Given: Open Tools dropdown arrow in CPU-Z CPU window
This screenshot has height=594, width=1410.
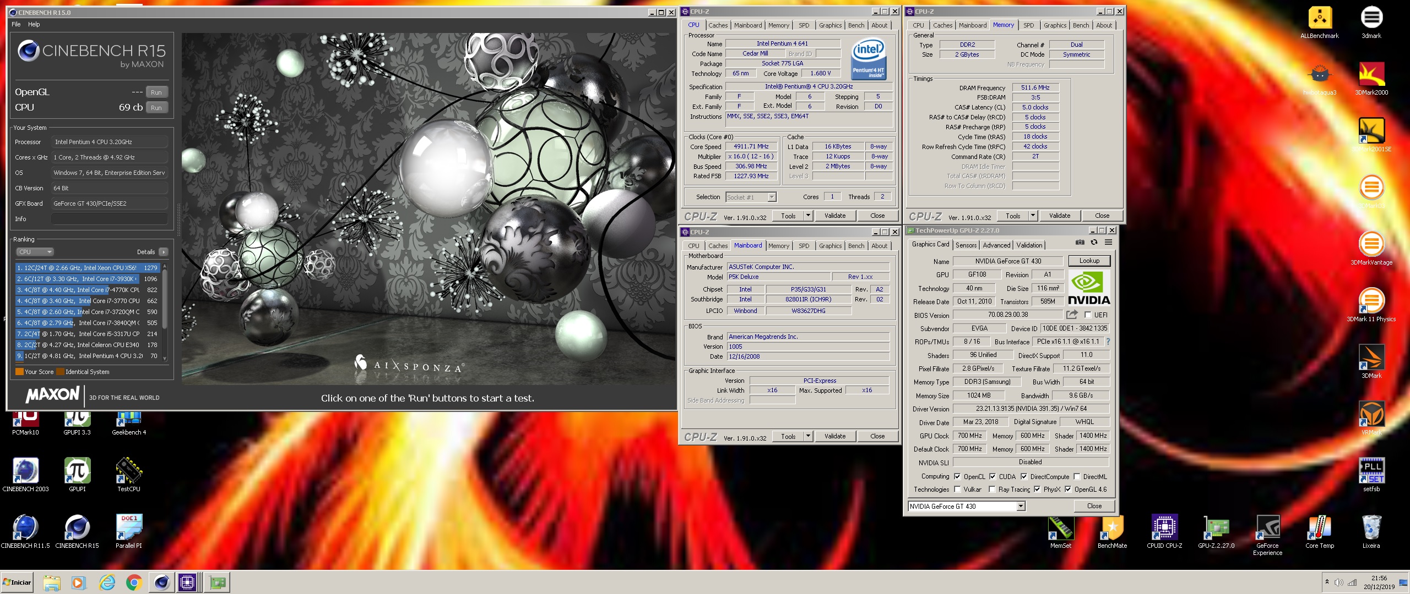Looking at the screenshot, I should [808, 216].
